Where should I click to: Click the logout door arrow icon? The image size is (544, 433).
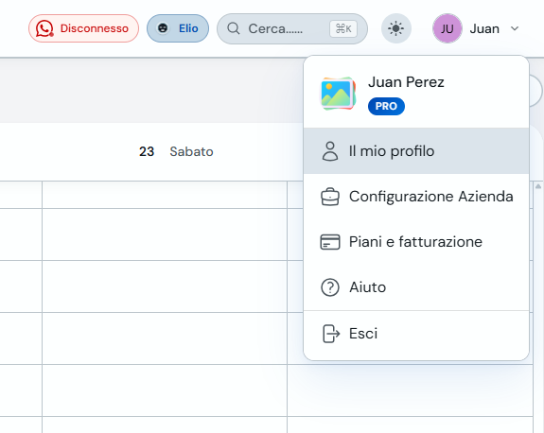click(330, 334)
